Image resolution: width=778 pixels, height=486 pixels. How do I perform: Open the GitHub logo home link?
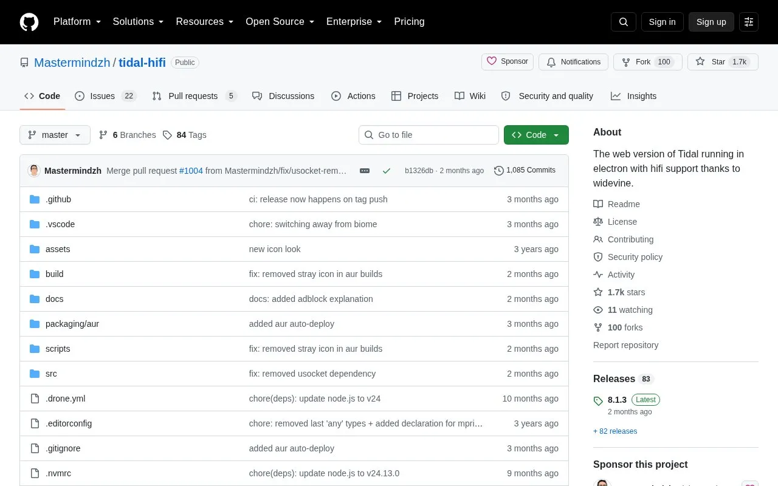pyautogui.click(x=29, y=22)
